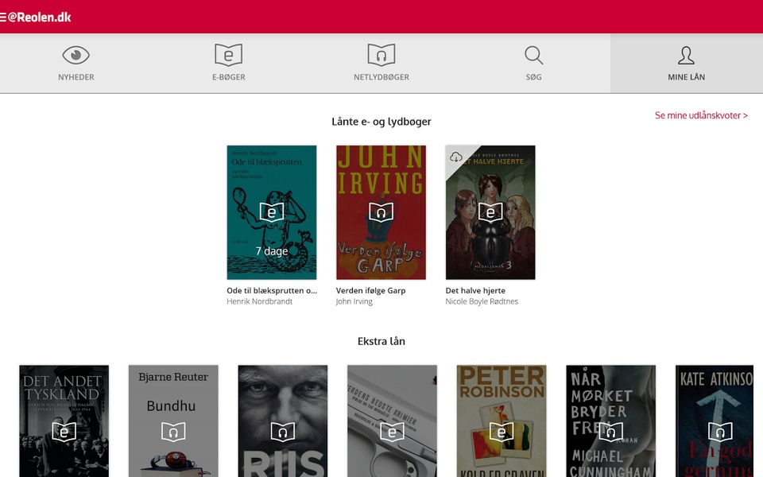
Task: Open the Nyheder tab
Action: click(x=76, y=64)
